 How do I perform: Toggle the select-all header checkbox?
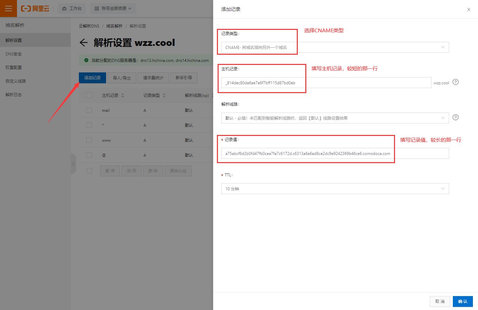point(89,95)
